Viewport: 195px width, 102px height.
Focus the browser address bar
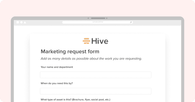click(97, 22)
